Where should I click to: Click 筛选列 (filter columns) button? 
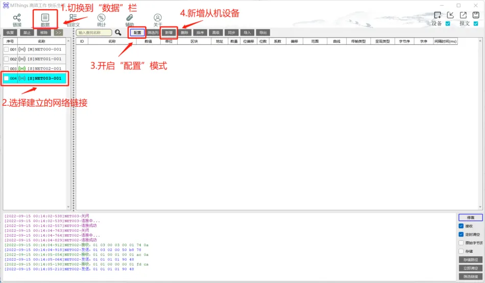click(x=153, y=33)
